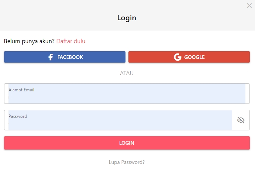Close the Login dialog with the X
Viewport: 255px width, 172px height.
tap(249, 6)
